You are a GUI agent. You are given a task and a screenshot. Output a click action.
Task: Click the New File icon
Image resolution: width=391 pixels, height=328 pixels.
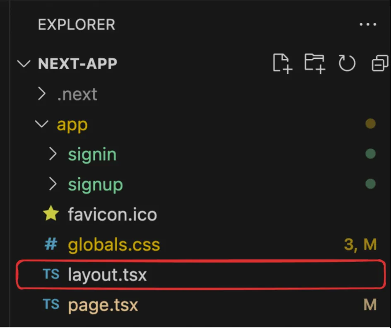click(x=282, y=63)
